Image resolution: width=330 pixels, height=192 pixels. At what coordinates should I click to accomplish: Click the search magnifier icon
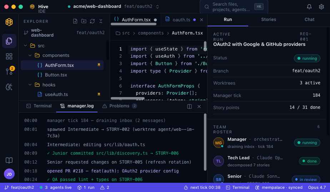207,7
